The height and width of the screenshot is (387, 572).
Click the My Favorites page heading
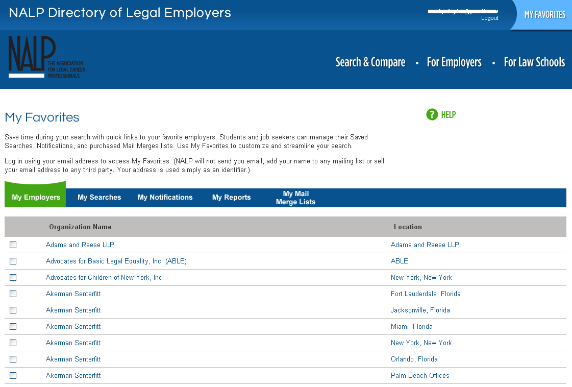tap(42, 117)
